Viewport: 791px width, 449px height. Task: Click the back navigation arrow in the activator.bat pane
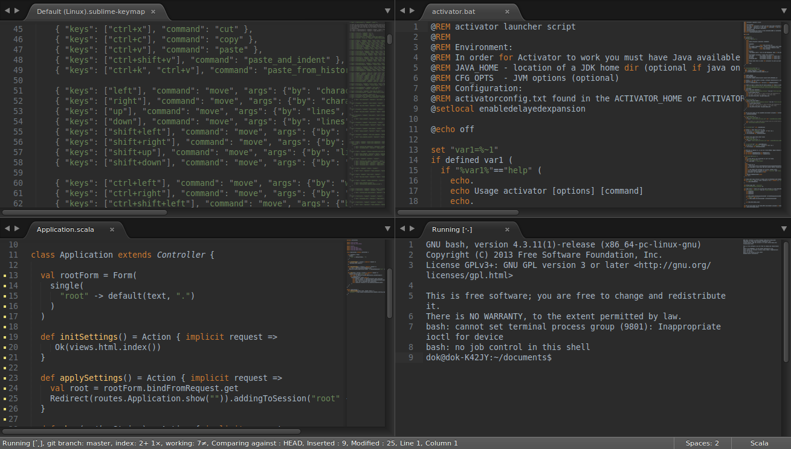[x=402, y=10]
